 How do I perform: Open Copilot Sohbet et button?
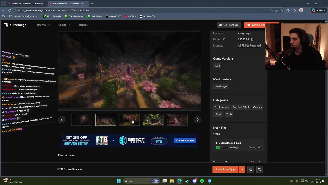pos(319,10)
